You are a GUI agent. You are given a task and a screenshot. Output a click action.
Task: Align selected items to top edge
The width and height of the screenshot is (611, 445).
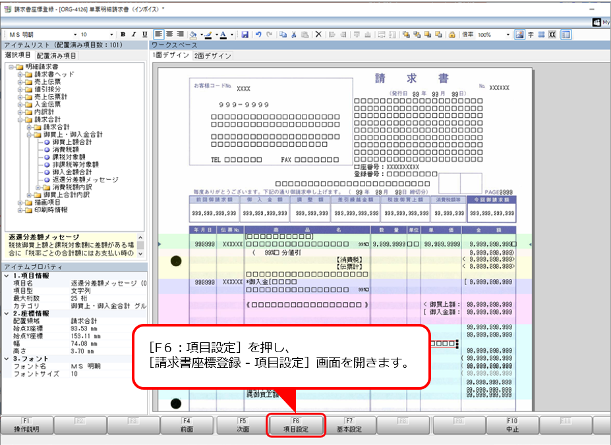357,35
